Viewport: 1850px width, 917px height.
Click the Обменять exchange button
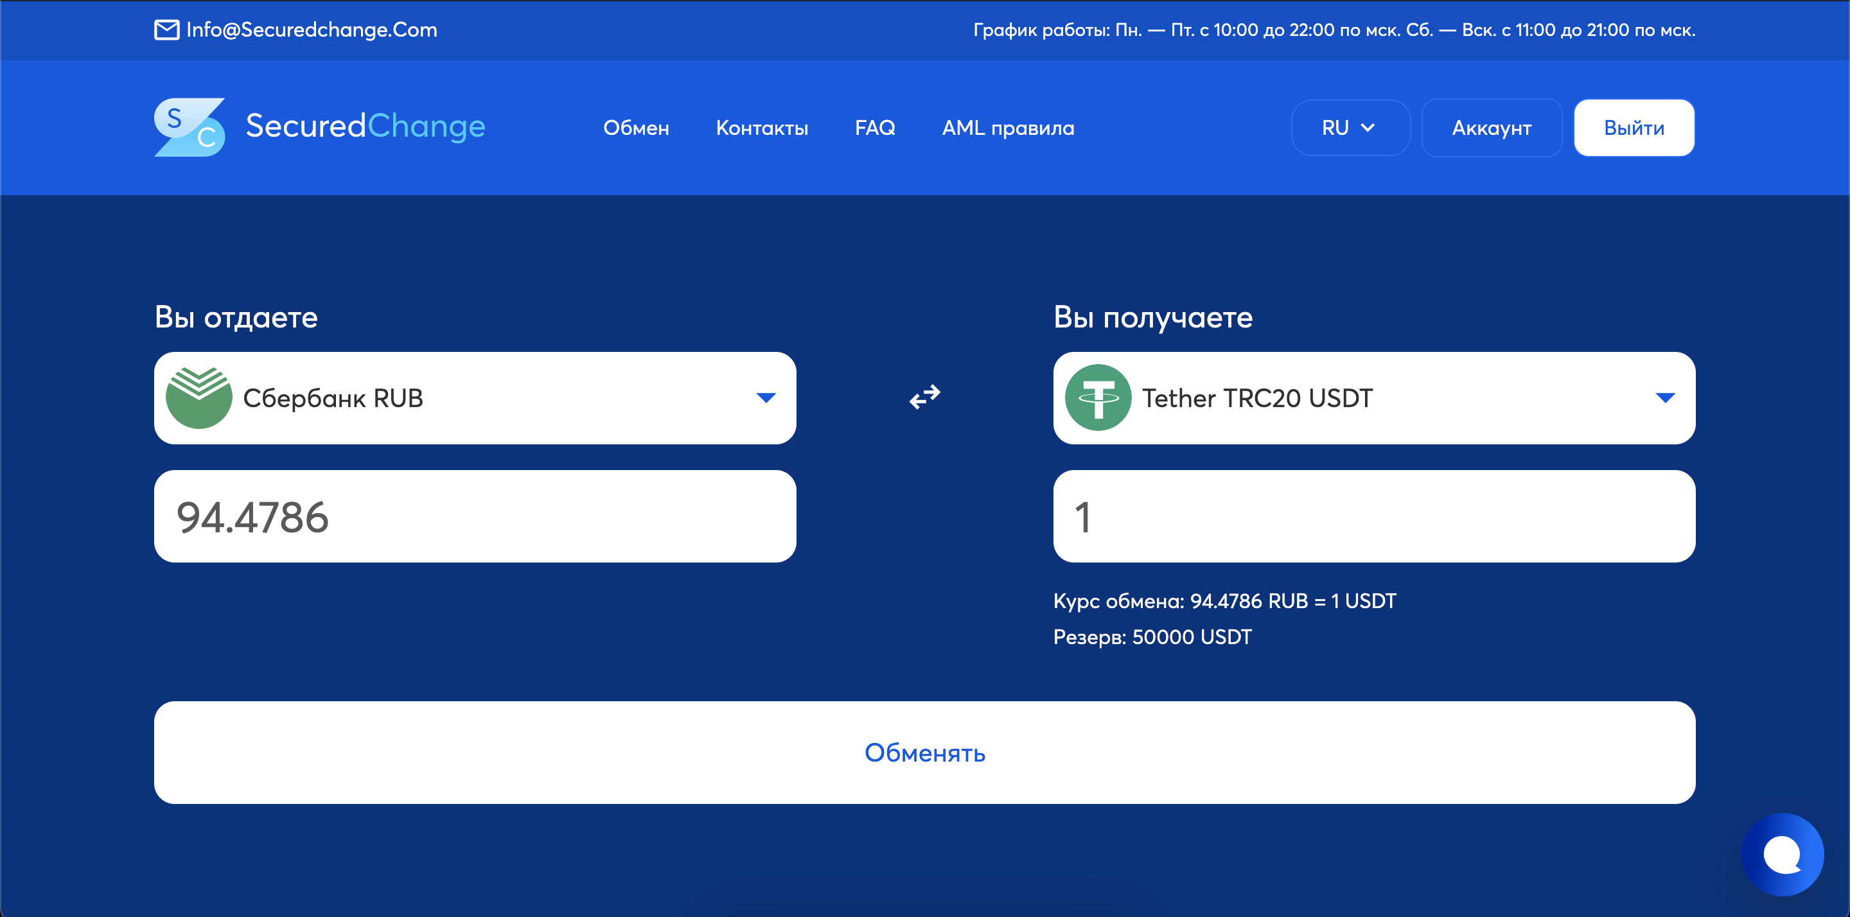coord(924,752)
